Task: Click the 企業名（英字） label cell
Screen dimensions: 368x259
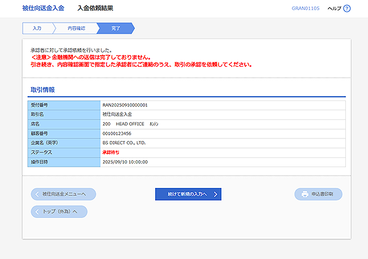Action: pyautogui.click(x=64, y=143)
